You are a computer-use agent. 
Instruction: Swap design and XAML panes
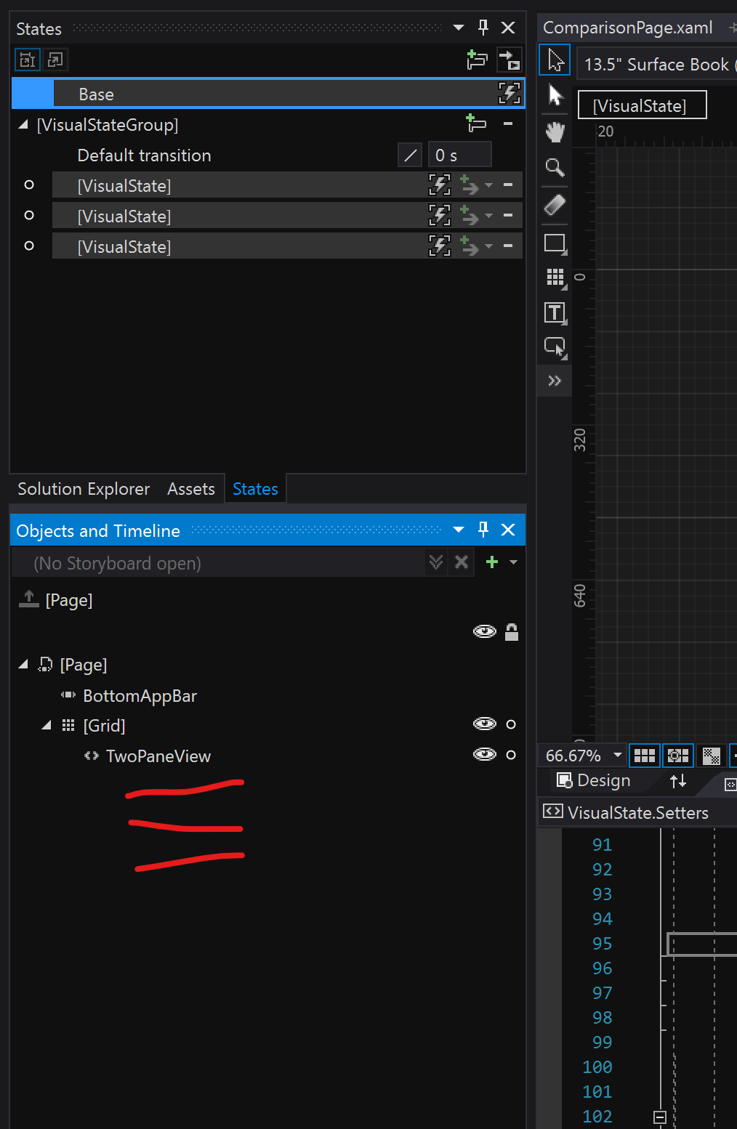tap(678, 781)
